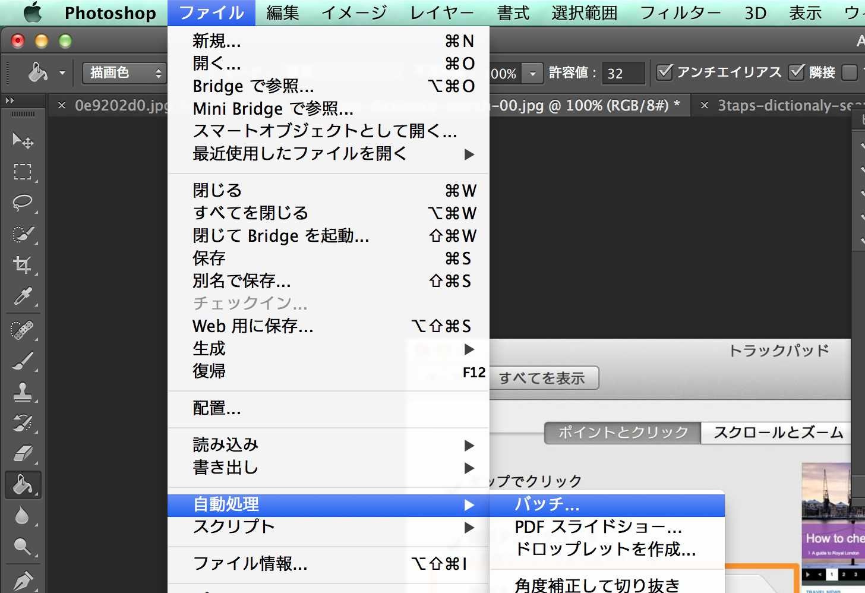Choose 閉じる from the File menu
865x593 pixels.
(329, 191)
